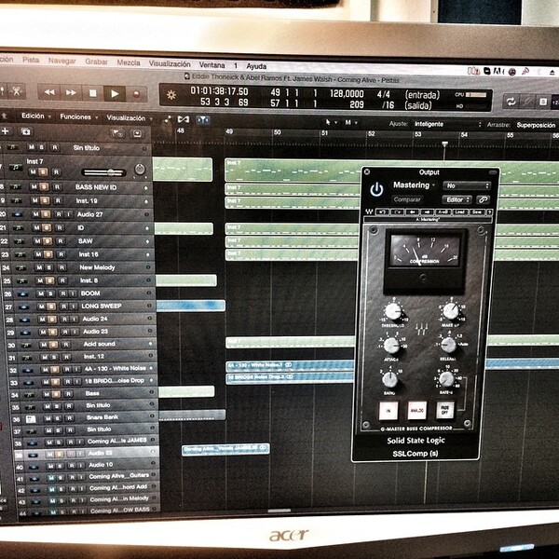Toggle the FADE OFF button
This screenshot has height=559, width=559.
[445, 410]
